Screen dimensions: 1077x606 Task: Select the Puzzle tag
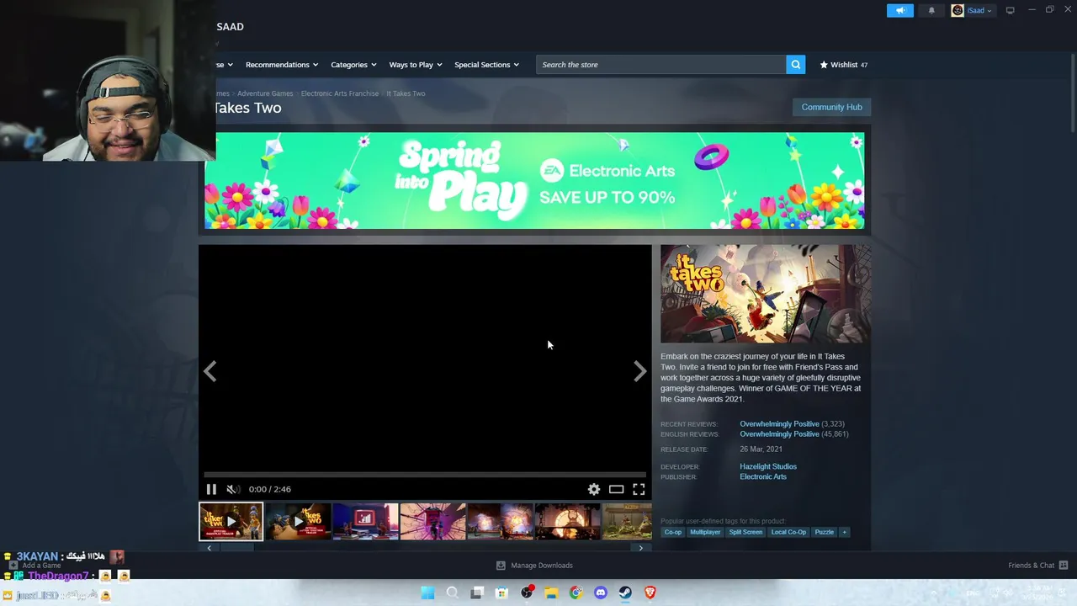[825, 532]
